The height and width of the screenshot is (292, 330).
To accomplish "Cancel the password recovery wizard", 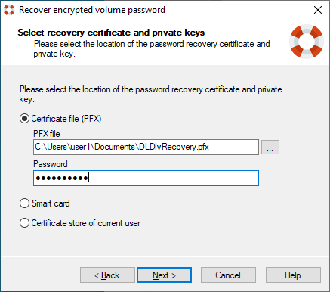I will click(228, 275).
